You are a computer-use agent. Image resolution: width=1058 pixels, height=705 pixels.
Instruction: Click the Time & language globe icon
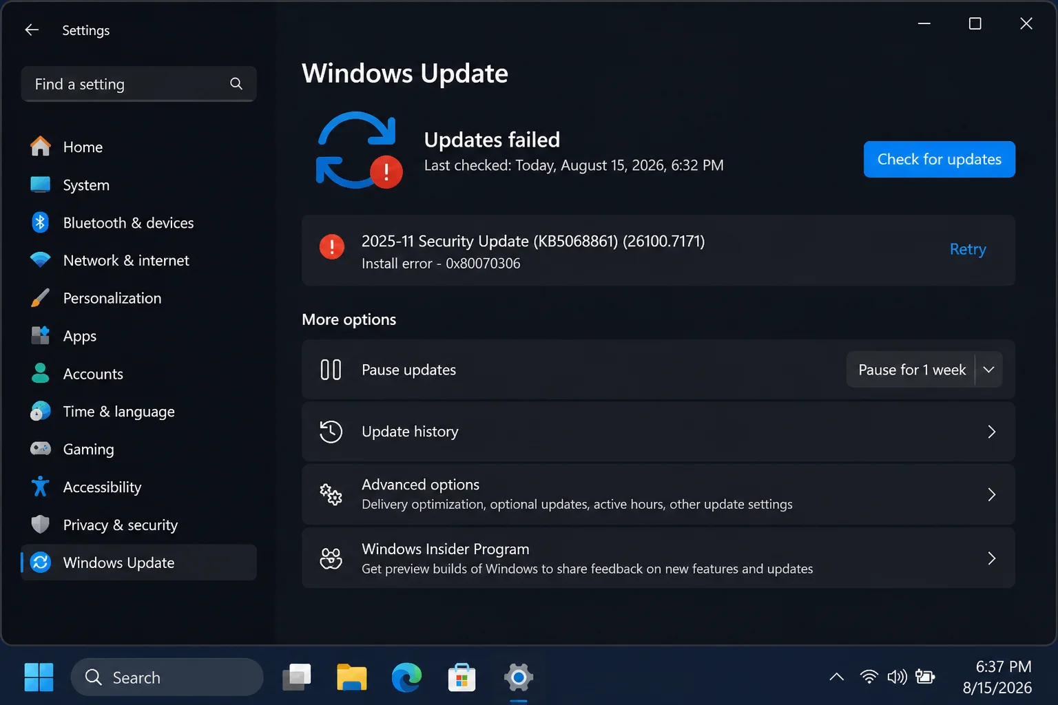[41, 411]
